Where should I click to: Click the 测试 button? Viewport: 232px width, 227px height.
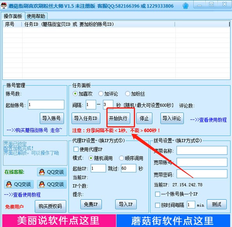(217, 204)
